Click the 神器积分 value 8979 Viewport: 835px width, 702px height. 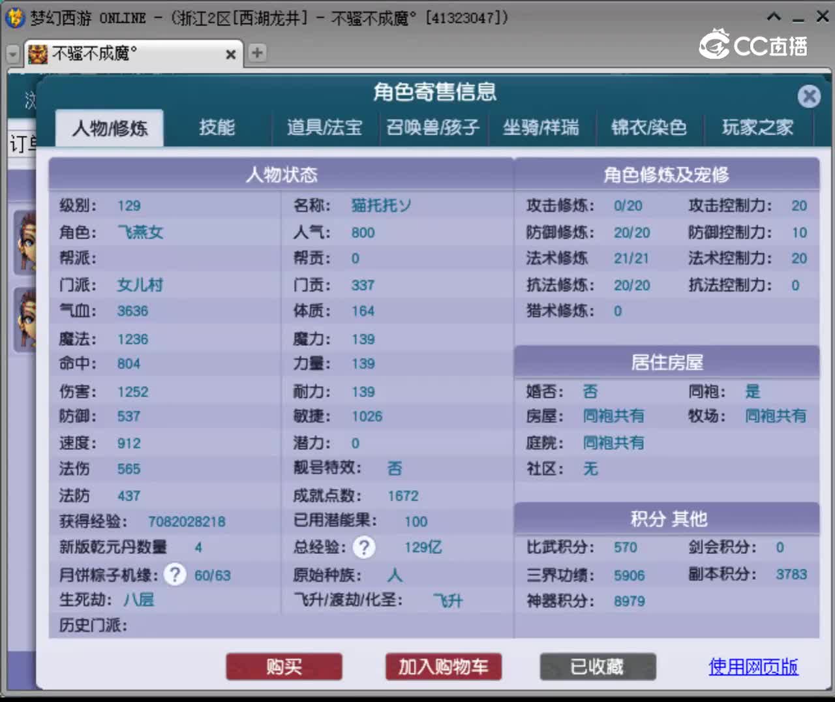[630, 601]
